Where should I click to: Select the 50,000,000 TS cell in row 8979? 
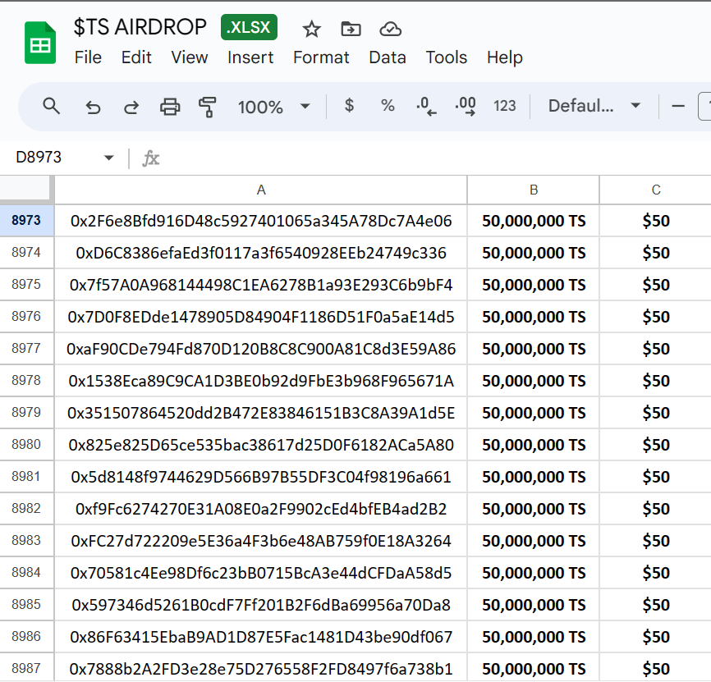[534, 413]
